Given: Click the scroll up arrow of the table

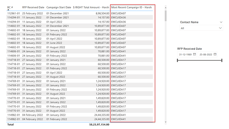Looking at the screenshot, I should click(166, 8).
